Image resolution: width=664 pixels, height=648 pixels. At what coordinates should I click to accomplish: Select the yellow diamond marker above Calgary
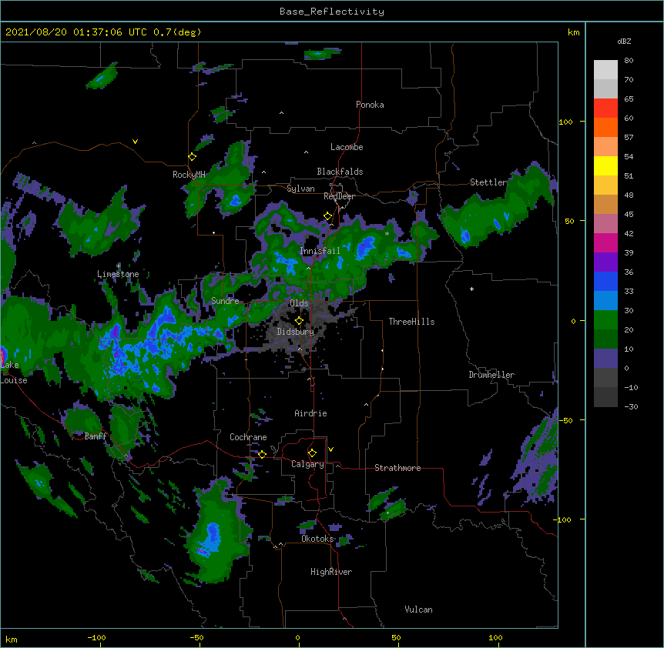pyautogui.click(x=312, y=453)
